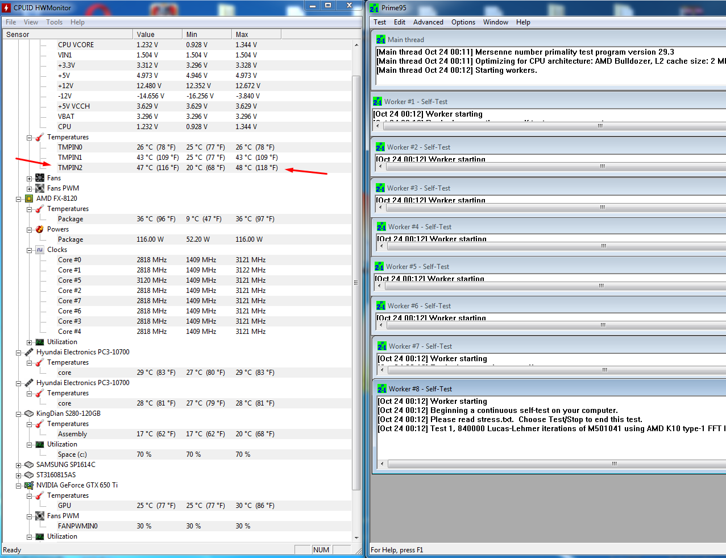Click the Worker #5 Self-Test window icon
Screen dimensions: 726x558
379,266
